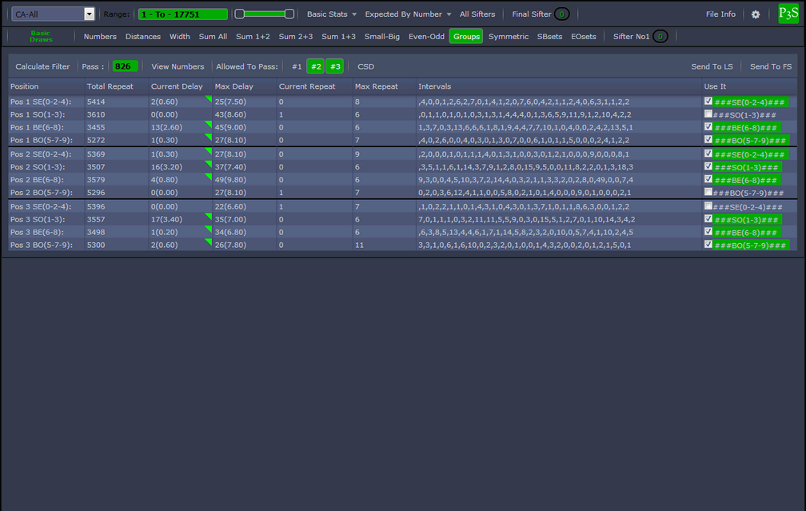Select the Sum 2+3 tab
The height and width of the screenshot is (511, 806).
[x=296, y=37]
